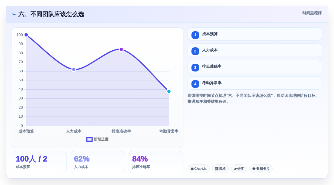Click the 考勤异常率 x-axis label
334x185 pixels.
click(169, 131)
